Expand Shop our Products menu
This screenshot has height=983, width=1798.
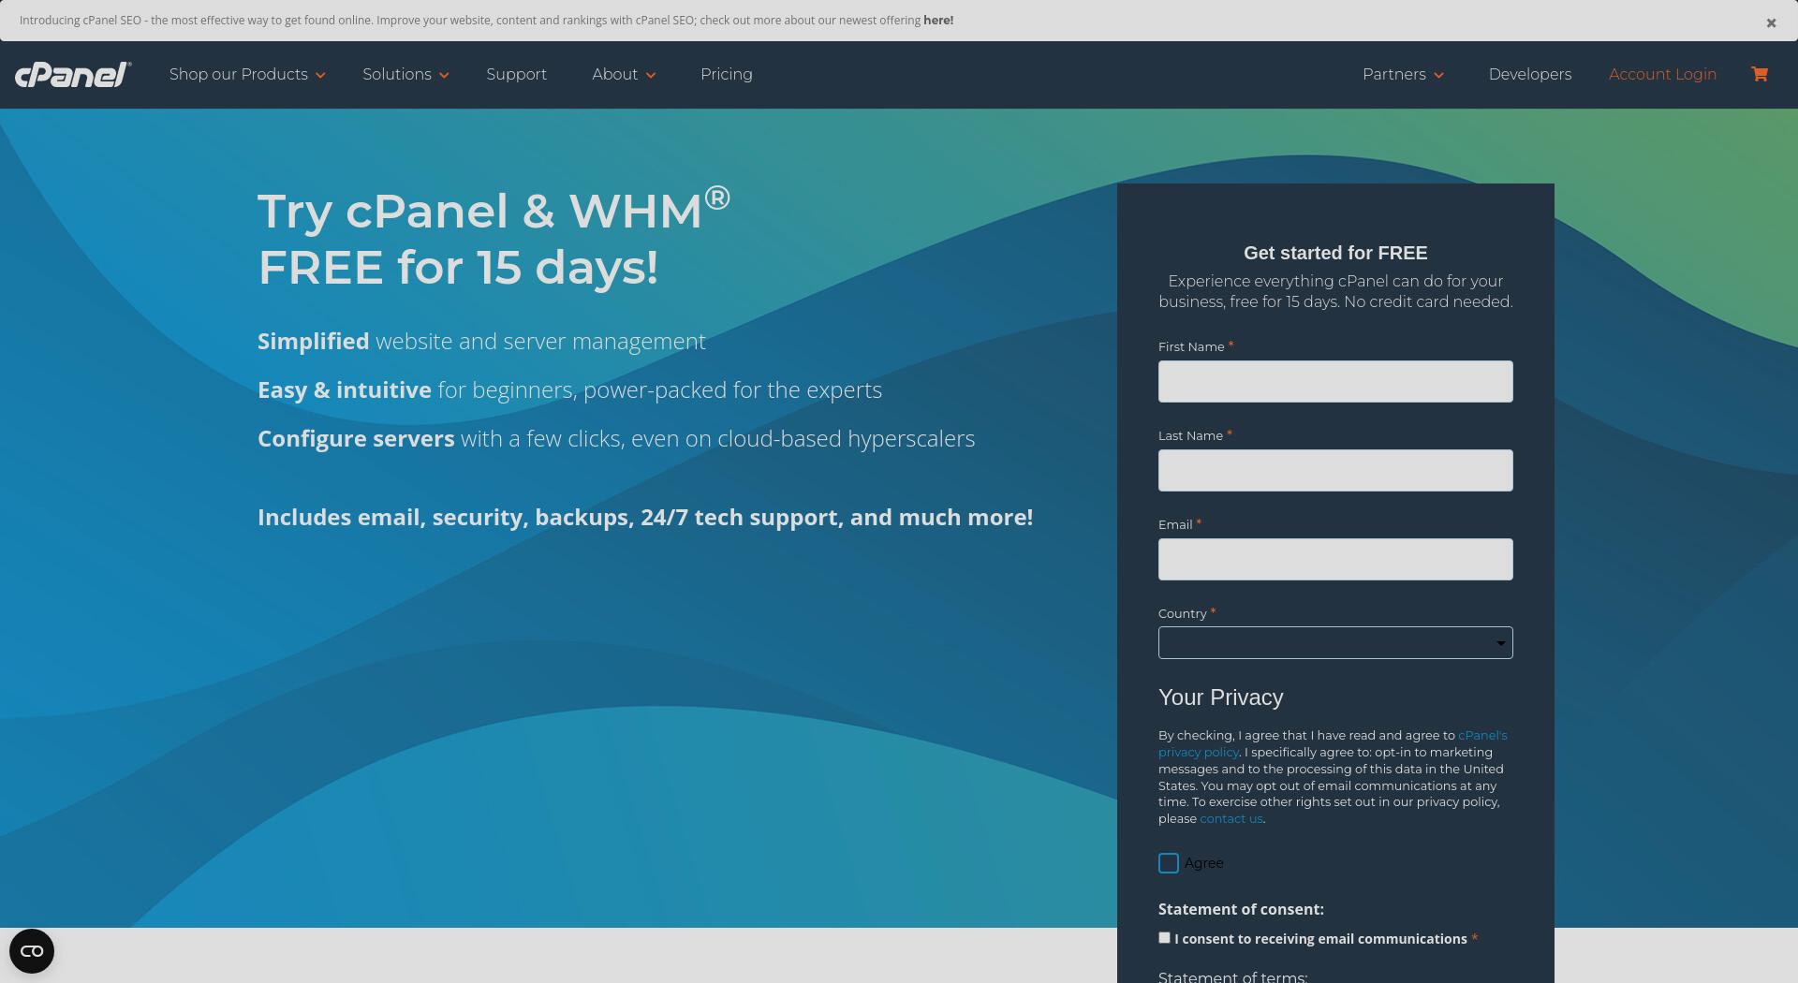[x=247, y=74]
